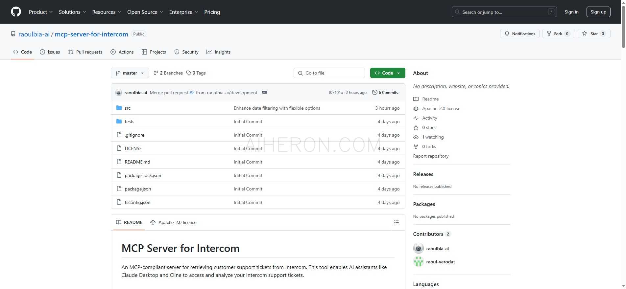Open the Resources dropdown menu

tap(107, 12)
